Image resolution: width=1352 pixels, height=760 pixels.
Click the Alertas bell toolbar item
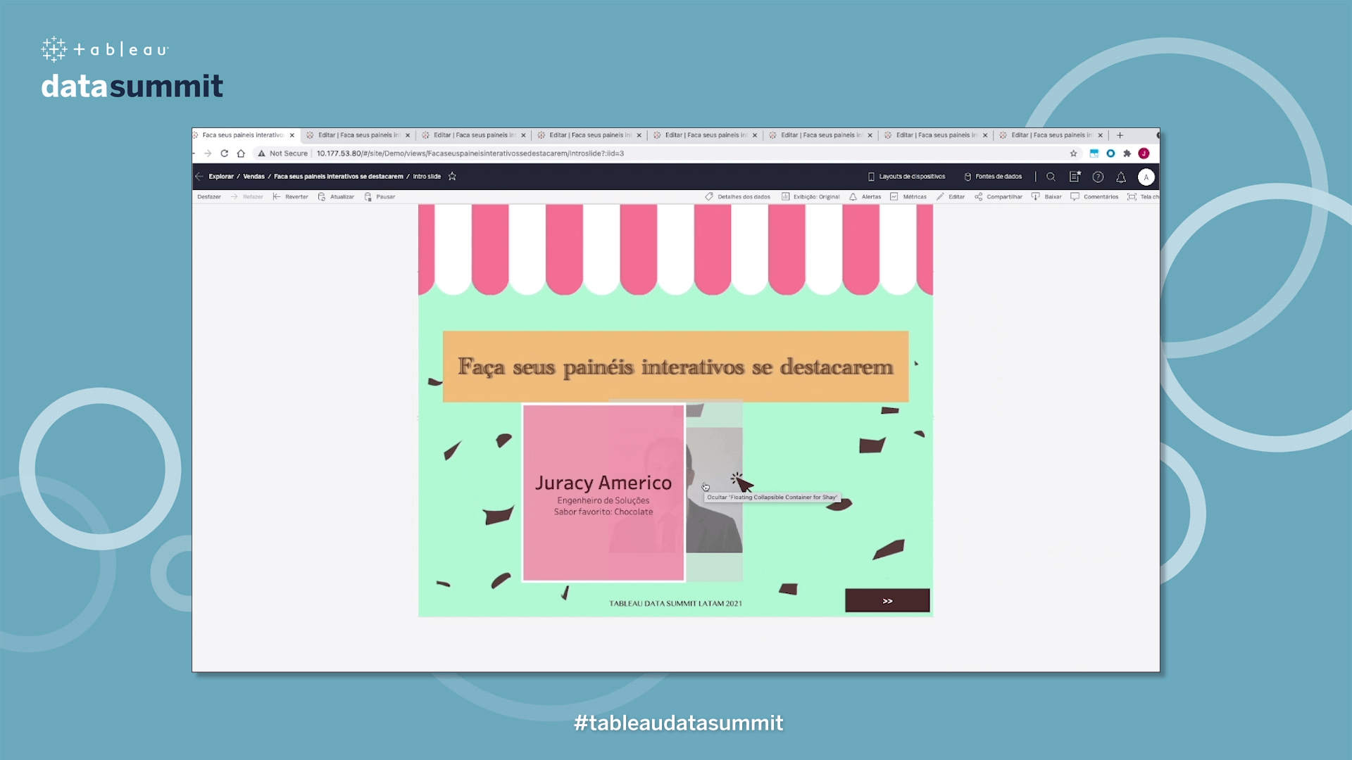[x=865, y=197]
